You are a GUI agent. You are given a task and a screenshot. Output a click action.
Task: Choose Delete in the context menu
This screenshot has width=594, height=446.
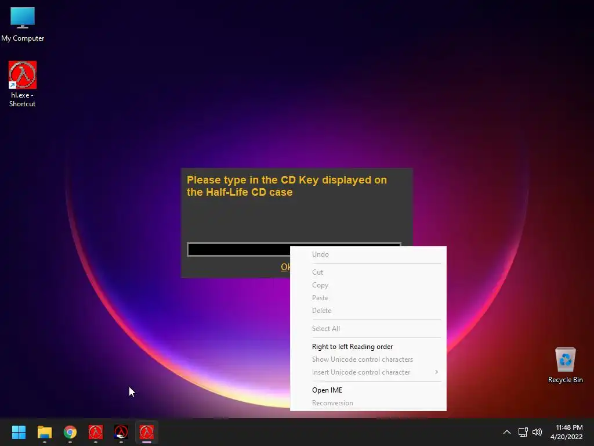[368, 311]
